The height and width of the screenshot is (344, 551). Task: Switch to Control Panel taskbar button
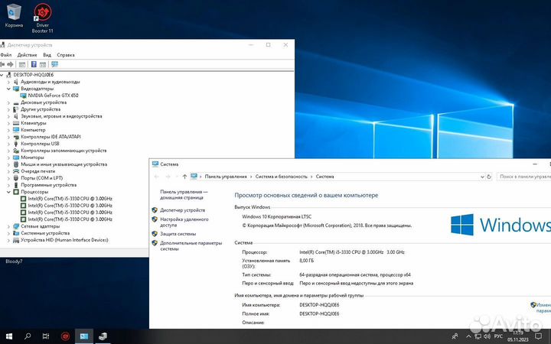tap(84, 336)
